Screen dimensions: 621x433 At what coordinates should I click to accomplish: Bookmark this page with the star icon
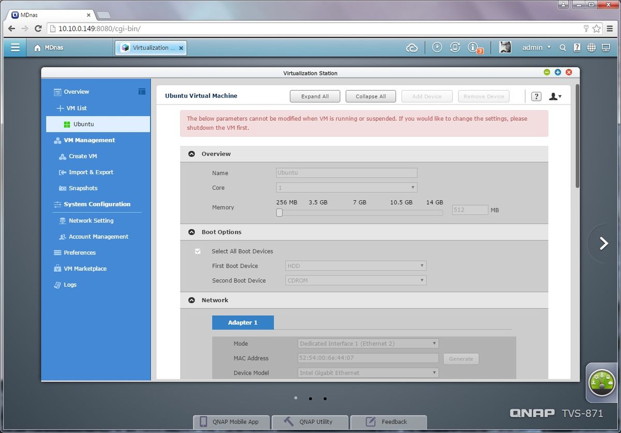(596, 28)
